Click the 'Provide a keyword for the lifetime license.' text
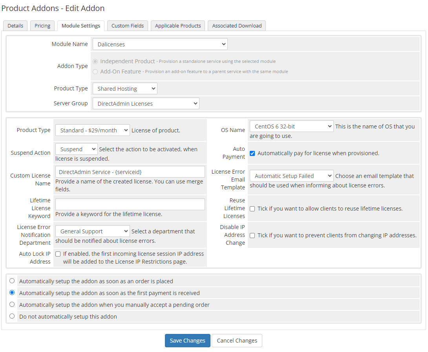428x352 pixels. (x=109, y=214)
